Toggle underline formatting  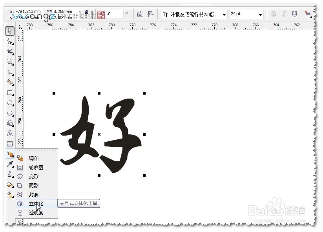click(x=295, y=14)
